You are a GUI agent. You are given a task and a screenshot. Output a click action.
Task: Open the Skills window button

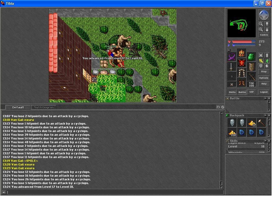(x=232, y=92)
